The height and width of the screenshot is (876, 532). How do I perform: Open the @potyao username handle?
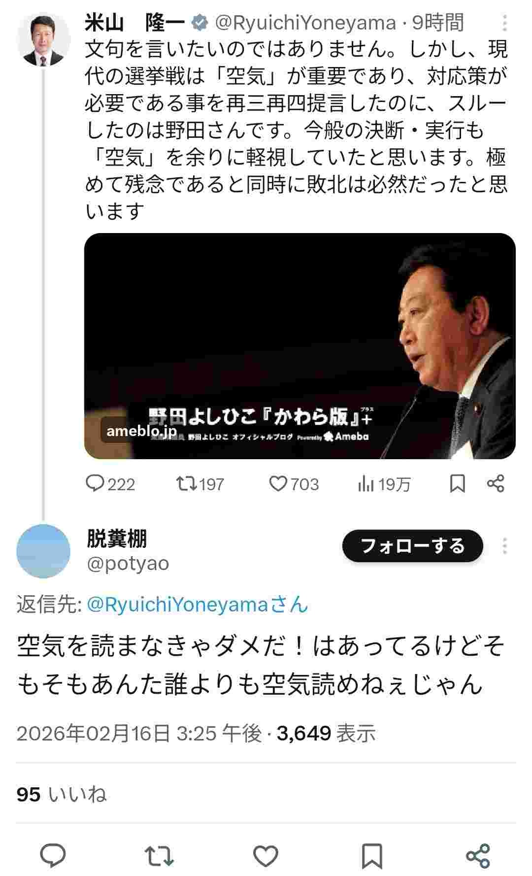(x=128, y=563)
